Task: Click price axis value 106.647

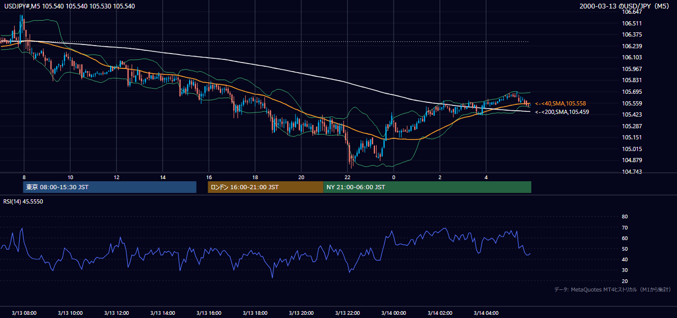Action: 631,12
